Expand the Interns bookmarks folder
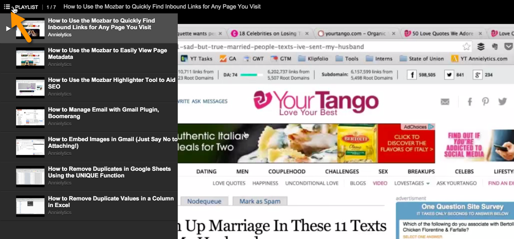 [x=379, y=59]
